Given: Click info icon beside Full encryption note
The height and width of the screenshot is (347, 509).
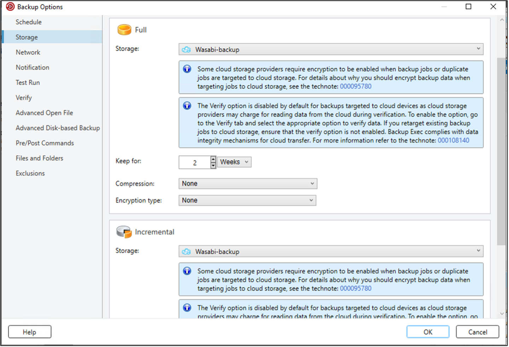Looking at the screenshot, I should (187, 69).
